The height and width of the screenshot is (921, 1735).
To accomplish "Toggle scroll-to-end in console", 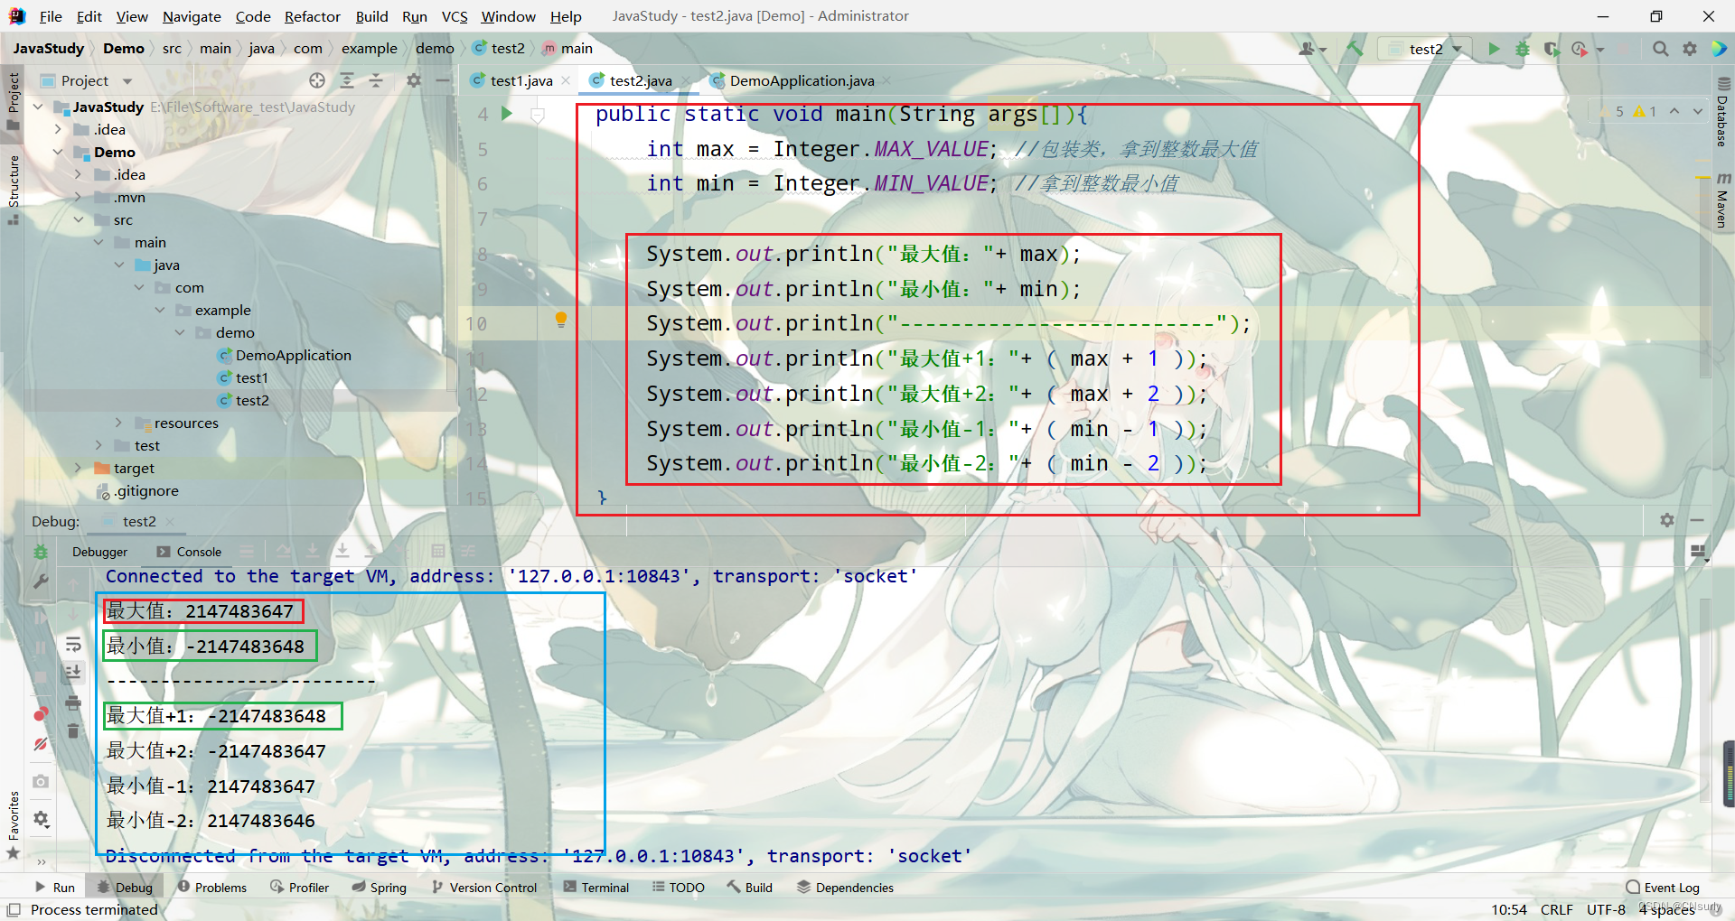I will [73, 673].
